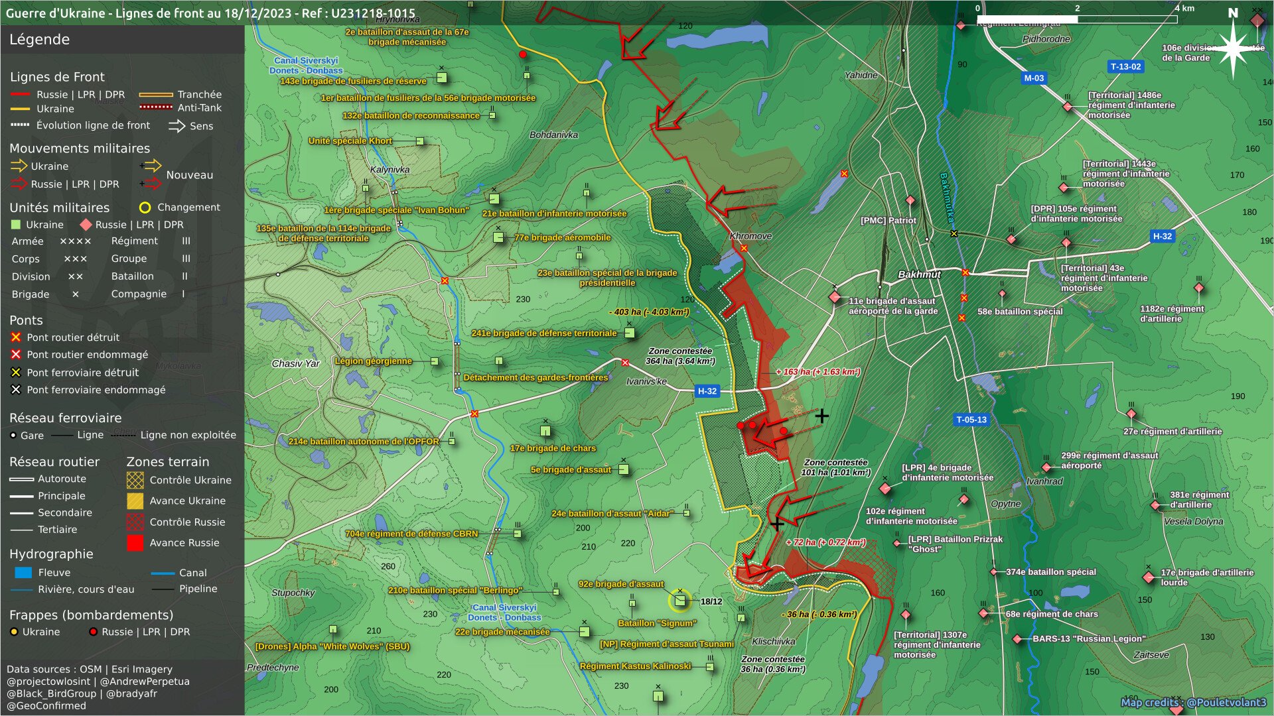This screenshot has width=1274, height=716.
Task: Click the Frappes (bombardements) legend heading
Action: click(91, 615)
